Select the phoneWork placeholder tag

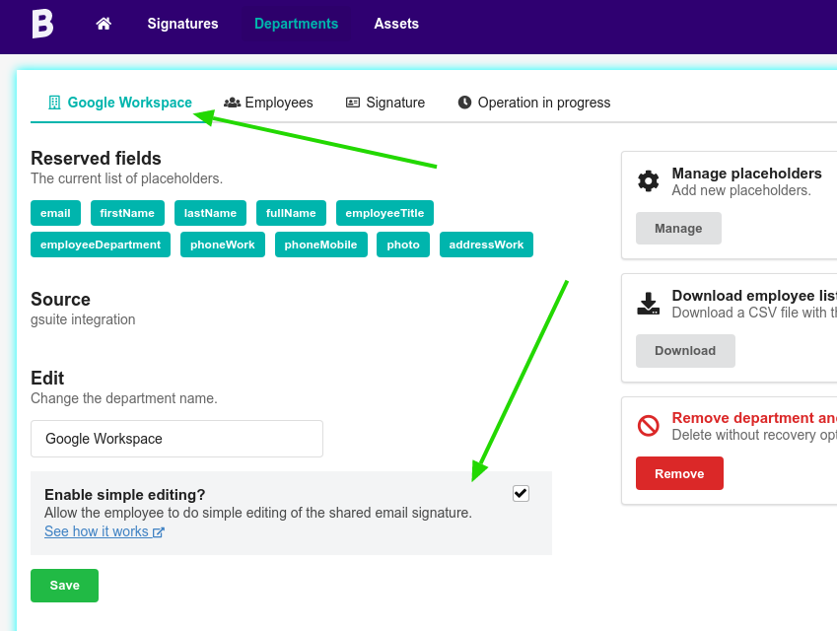(223, 245)
